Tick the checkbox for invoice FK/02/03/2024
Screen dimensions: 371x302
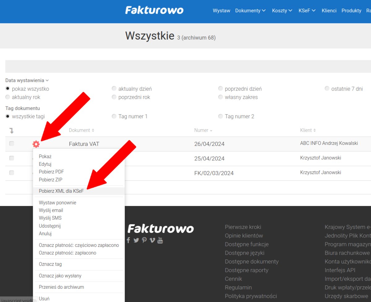pos(11,173)
